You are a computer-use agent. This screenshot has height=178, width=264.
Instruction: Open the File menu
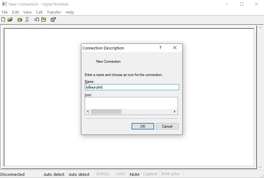(x=5, y=12)
